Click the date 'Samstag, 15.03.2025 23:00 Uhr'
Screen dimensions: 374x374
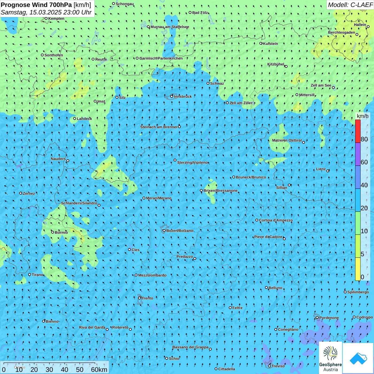point(46,12)
